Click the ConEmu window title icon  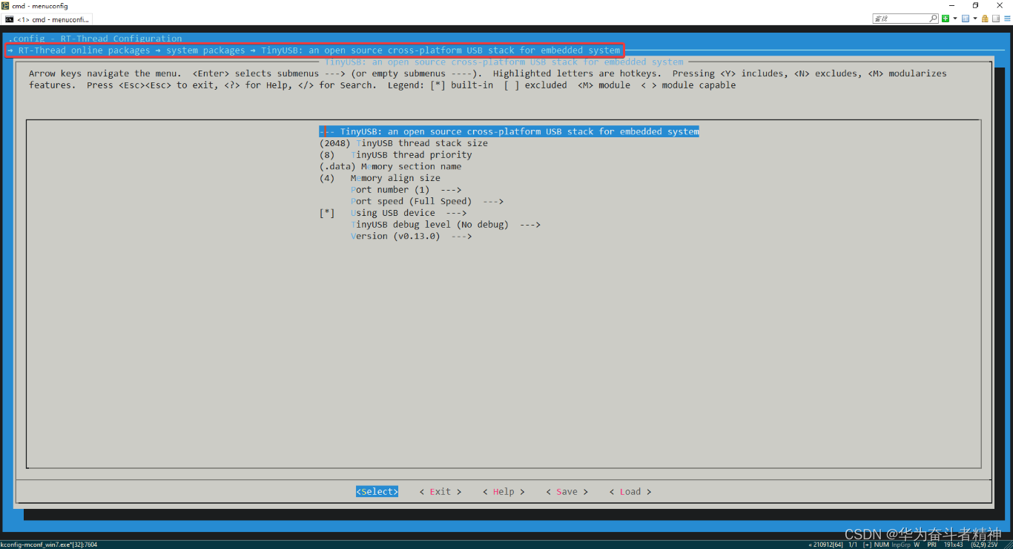coord(5,5)
